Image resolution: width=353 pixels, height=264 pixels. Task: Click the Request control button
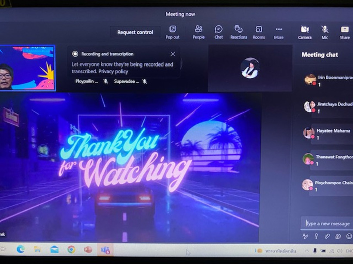135,32
